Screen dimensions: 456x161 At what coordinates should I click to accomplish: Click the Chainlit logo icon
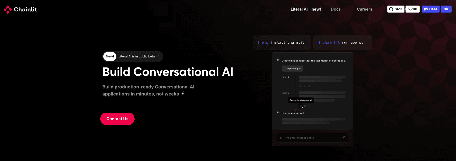8,10
